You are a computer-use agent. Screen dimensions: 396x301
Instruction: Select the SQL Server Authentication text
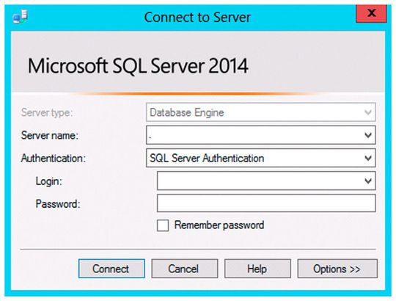click(x=207, y=158)
